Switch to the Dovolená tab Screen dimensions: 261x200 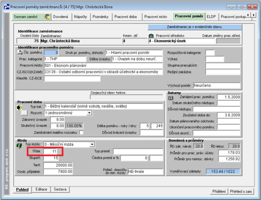coord(61,17)
